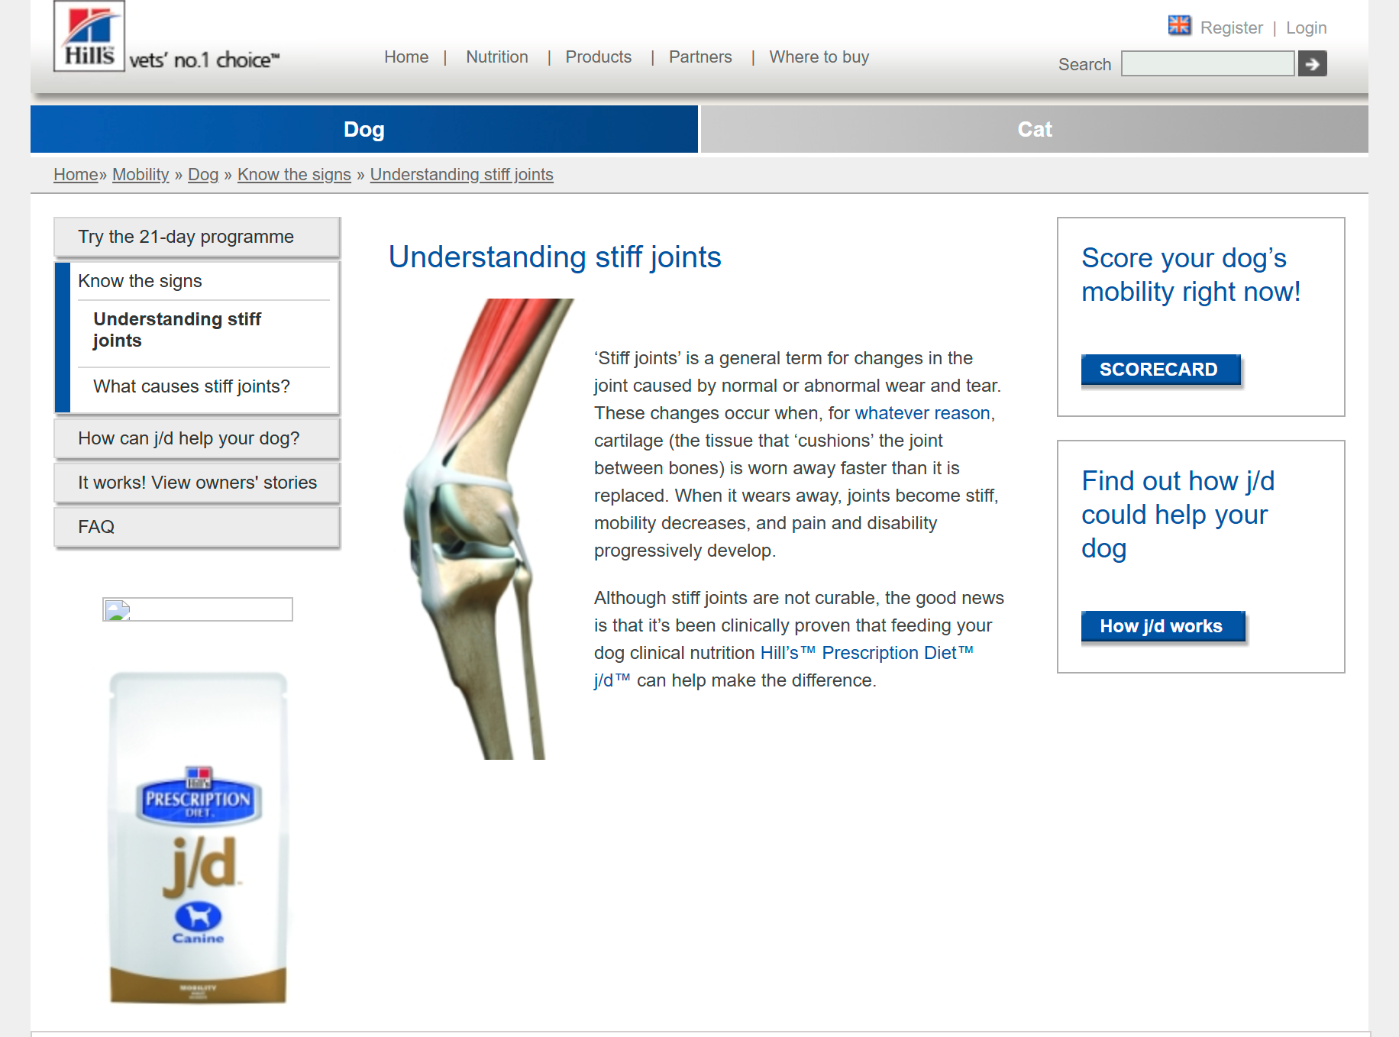Open How can j/d help your dog?

pos(197,438)
